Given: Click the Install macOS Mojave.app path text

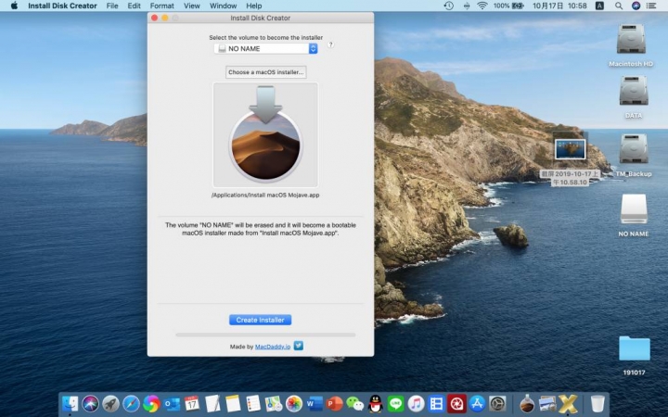Looking at the screenshot, I should (x=265, y=196).
